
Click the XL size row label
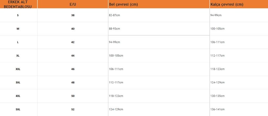click(18, 56)
